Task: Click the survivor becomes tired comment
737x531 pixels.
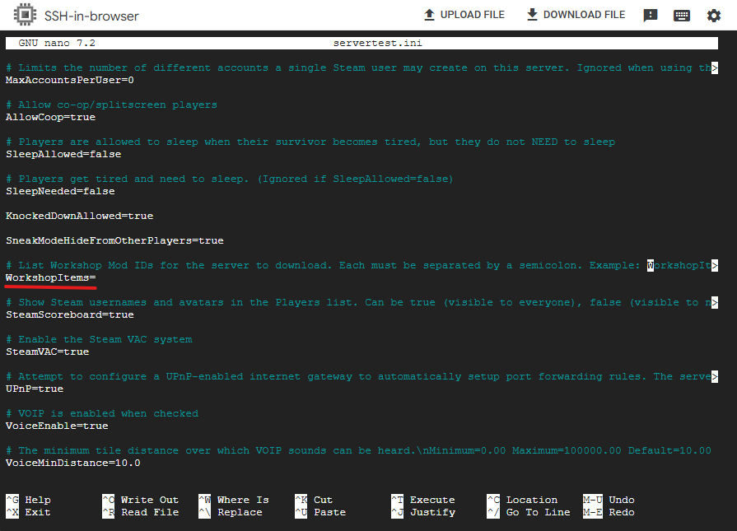Action: coord(310,142)
